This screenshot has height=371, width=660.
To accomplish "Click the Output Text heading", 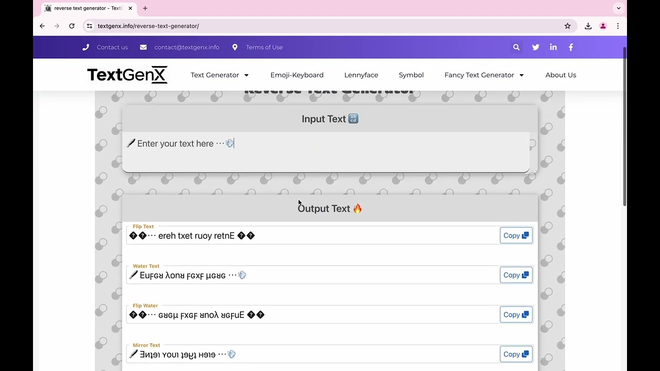I will [x=330, y=209].
